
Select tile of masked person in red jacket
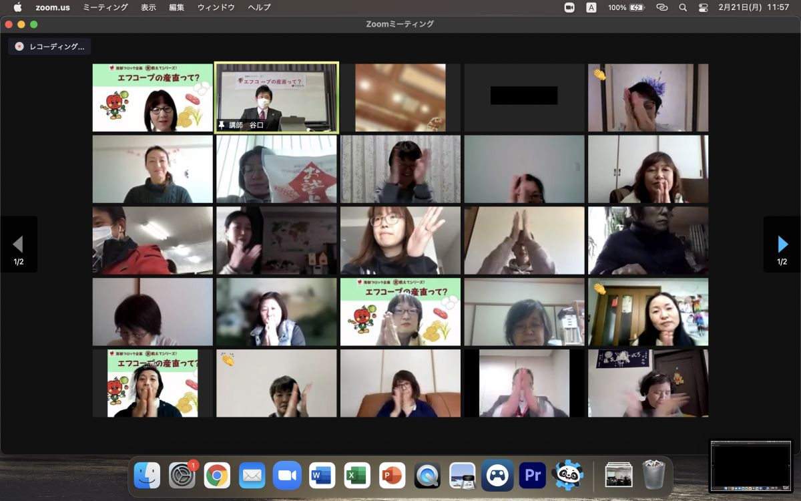[x=153, y=240]
